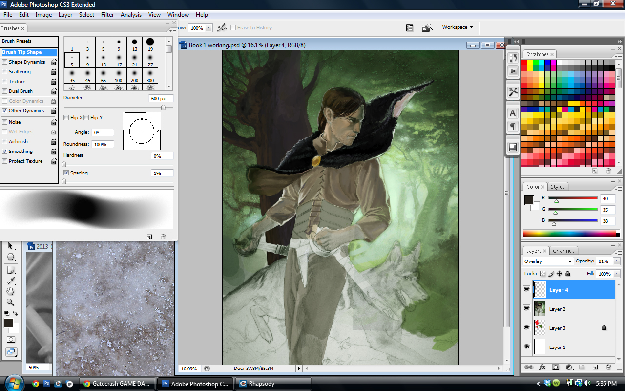The width and height of the screenshot is (625, 391).
Task: Hide Layer 2 using its eye icon
Action: [x=526, y=309]
